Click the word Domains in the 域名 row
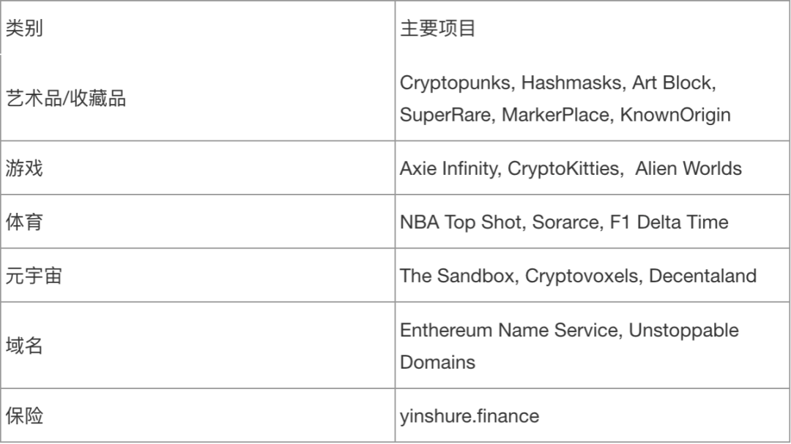791x444 pixels. coord(437,362)
